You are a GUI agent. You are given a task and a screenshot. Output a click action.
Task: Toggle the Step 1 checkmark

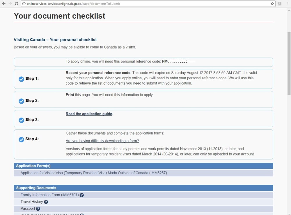(21, 79)
